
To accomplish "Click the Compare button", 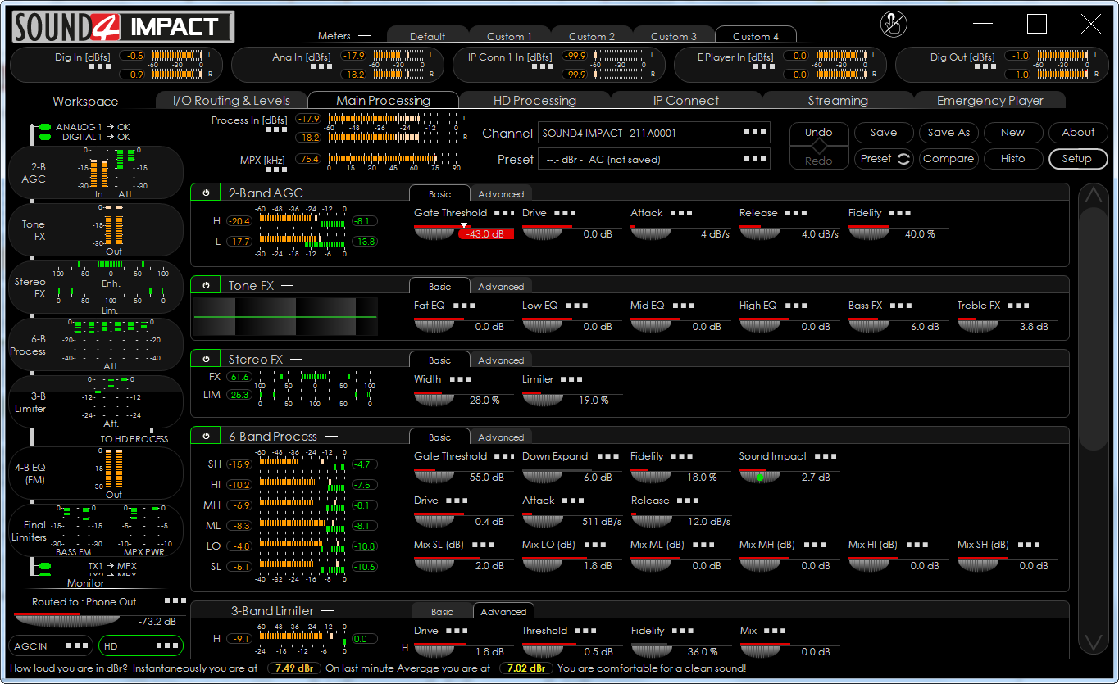I will tap(948, 159).
